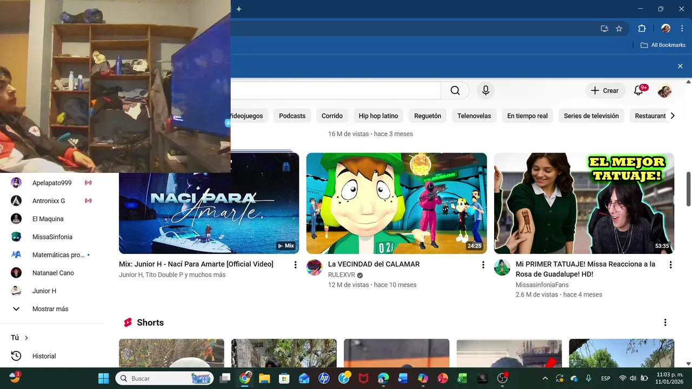Open Excel from taskbar
This screenshot has width=692, height=389.
(462, 378)
